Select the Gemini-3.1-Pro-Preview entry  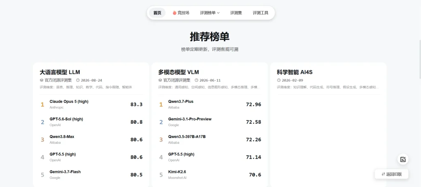210,122
